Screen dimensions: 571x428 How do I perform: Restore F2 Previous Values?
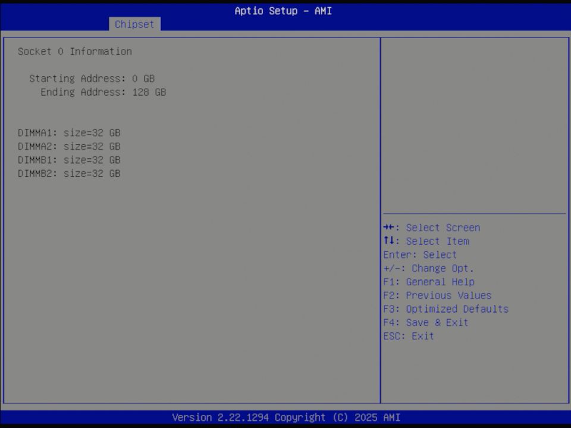[437, 295]
